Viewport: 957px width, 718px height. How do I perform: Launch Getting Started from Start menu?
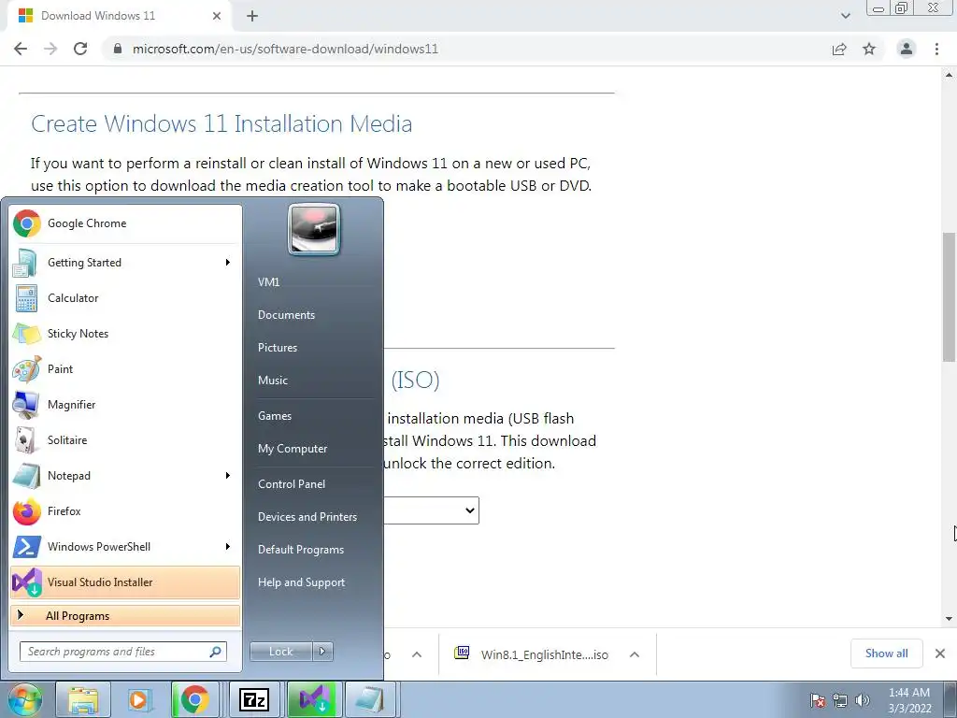coord(125,263)
